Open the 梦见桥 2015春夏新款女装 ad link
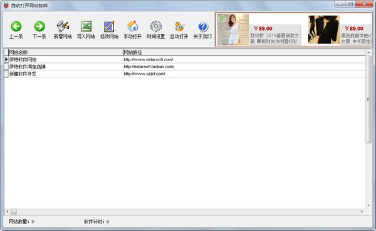The image size is (376, 231). [274, 39]
